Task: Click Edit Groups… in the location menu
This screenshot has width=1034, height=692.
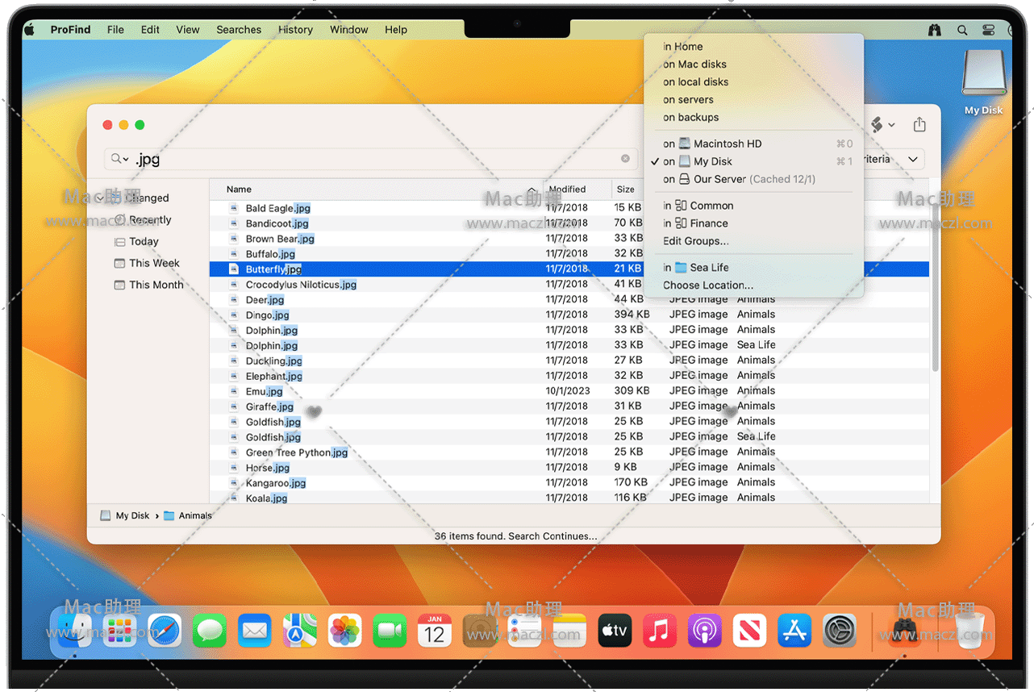Action: [x=695, y=241]
